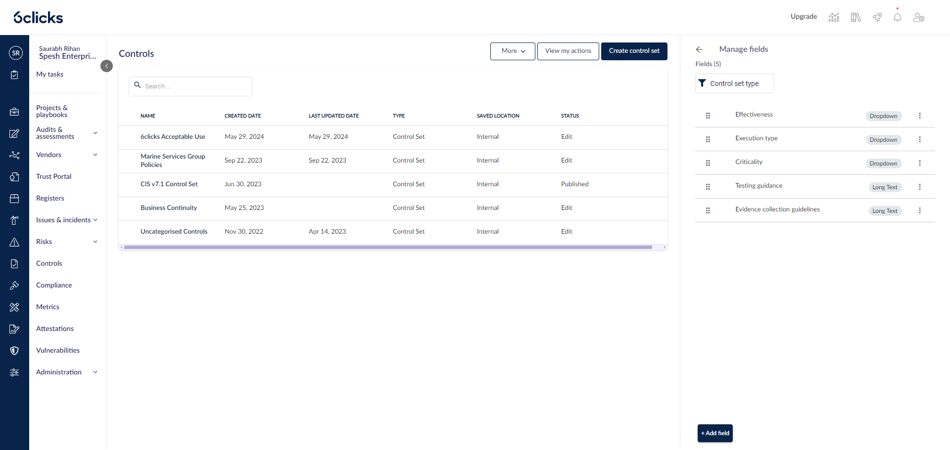Viewport: 950px width, 450px height.
Task: Expand the Administration sidebar section
Action: click(x=95, y=372)
